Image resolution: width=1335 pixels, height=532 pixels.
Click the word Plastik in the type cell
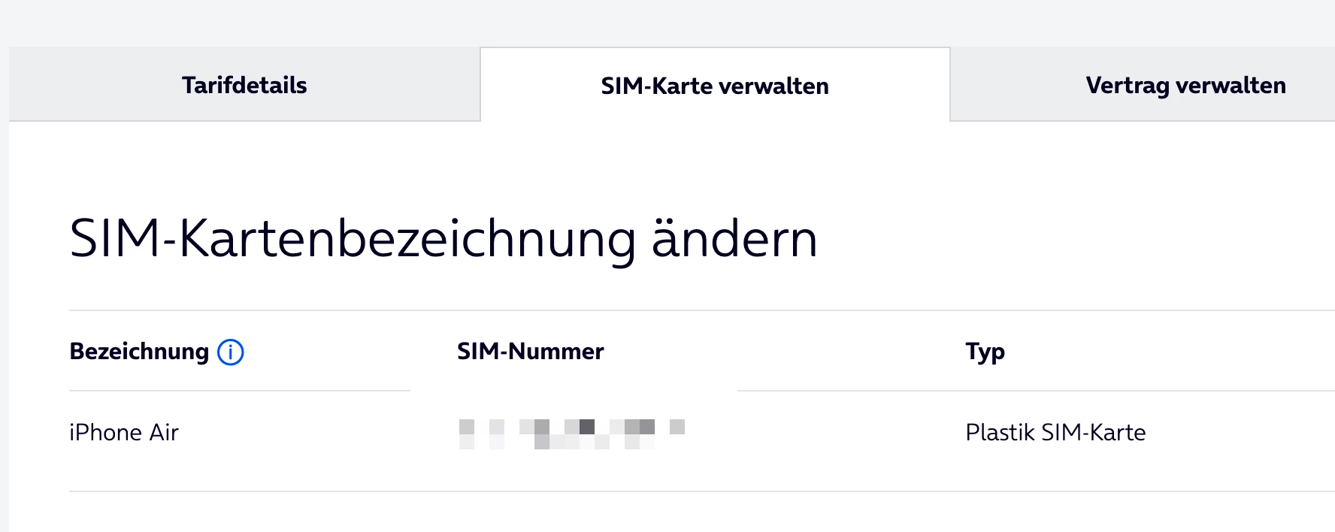1000,433
